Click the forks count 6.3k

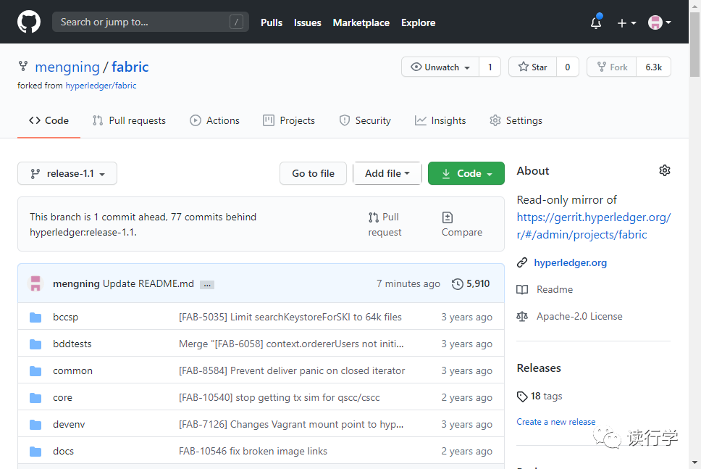coord(653,67)
